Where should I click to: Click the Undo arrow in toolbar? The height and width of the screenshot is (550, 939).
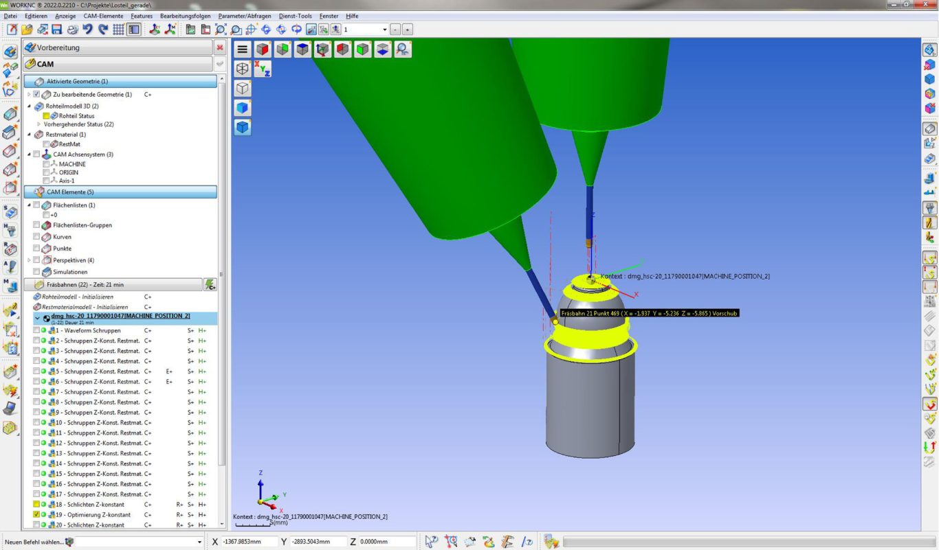[x=87, y=30]
